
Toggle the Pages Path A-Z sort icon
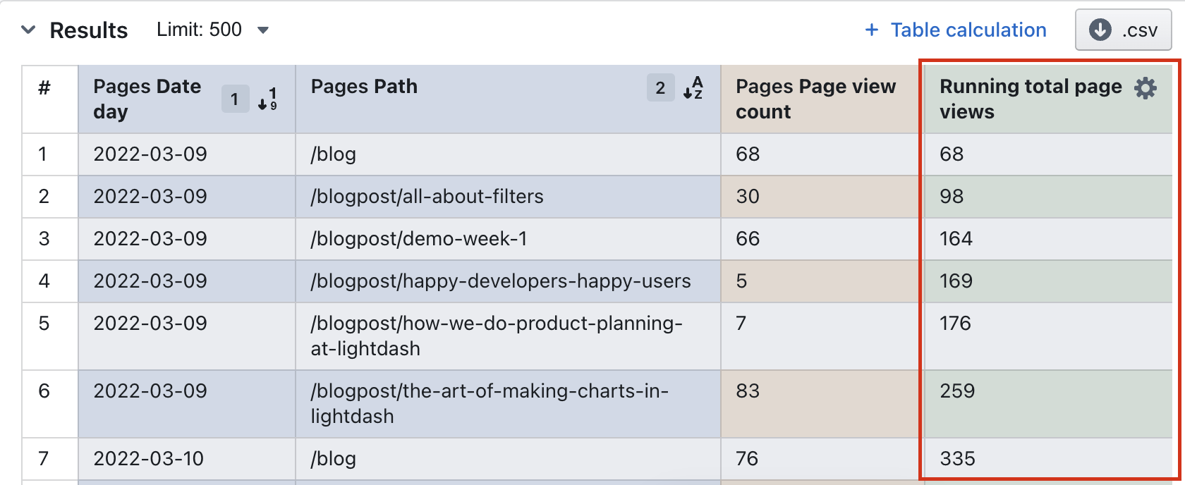click(x=693, y=87)
